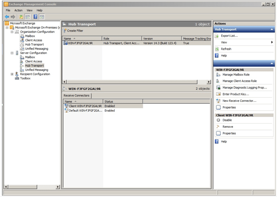Screen dimensions: 277x197
Task: Open the File menu
Action: point(8,10)
